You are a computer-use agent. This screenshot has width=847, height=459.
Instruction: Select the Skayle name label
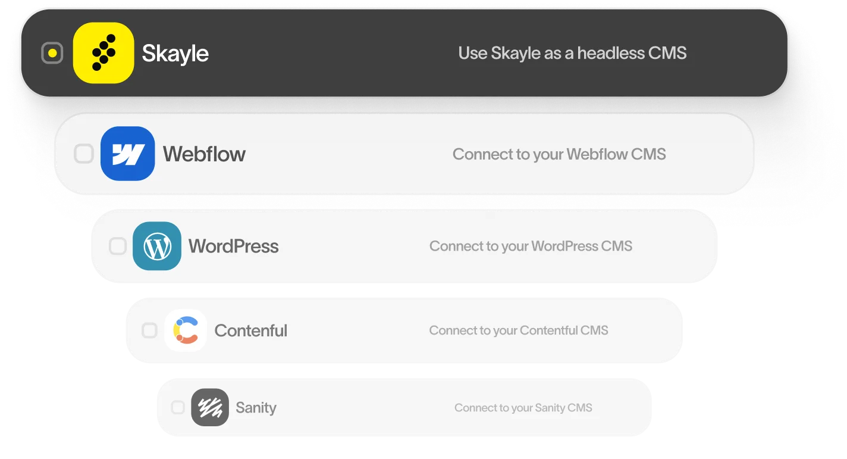[175, 54]
